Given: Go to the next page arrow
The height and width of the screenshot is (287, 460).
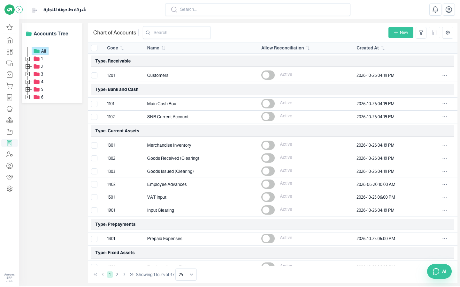Looking at the screenshot, I should (124, 275).
